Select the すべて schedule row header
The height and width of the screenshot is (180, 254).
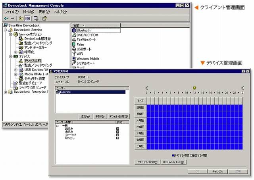click(140, 101)
